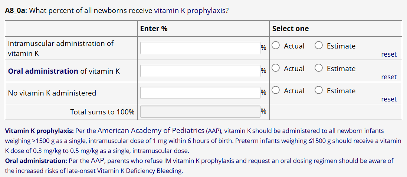Mark Estimate for No vitamin K administered
The width and height of the screenshot is (407, 177).
tap(319, 90)
